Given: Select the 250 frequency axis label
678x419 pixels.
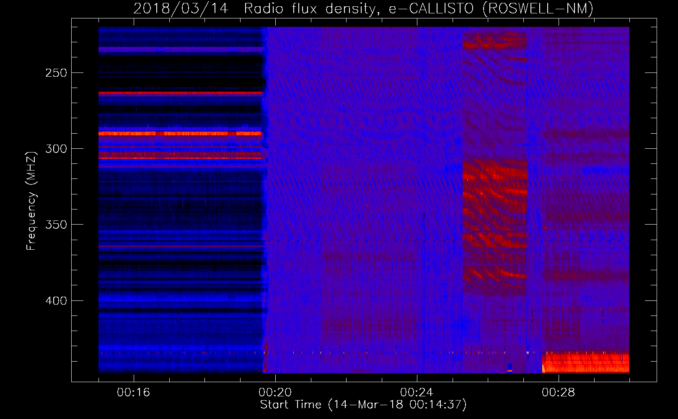Looking at the screenshot, I should coord(56,73).
